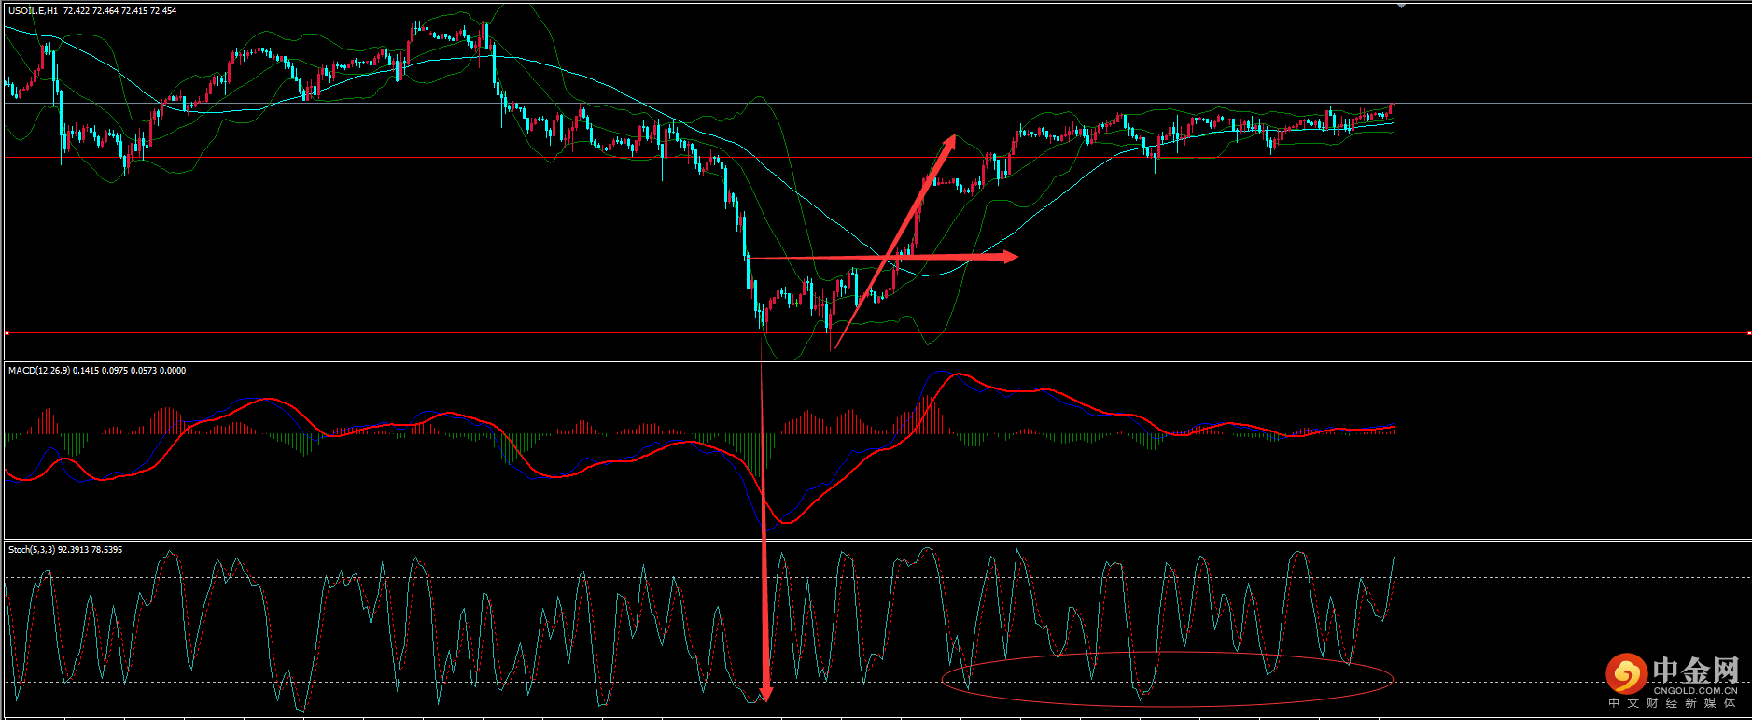The width and height of the screenshot is (1752, 720).
Task: Select the left handle of the lower red line
Action: (7, 332)
